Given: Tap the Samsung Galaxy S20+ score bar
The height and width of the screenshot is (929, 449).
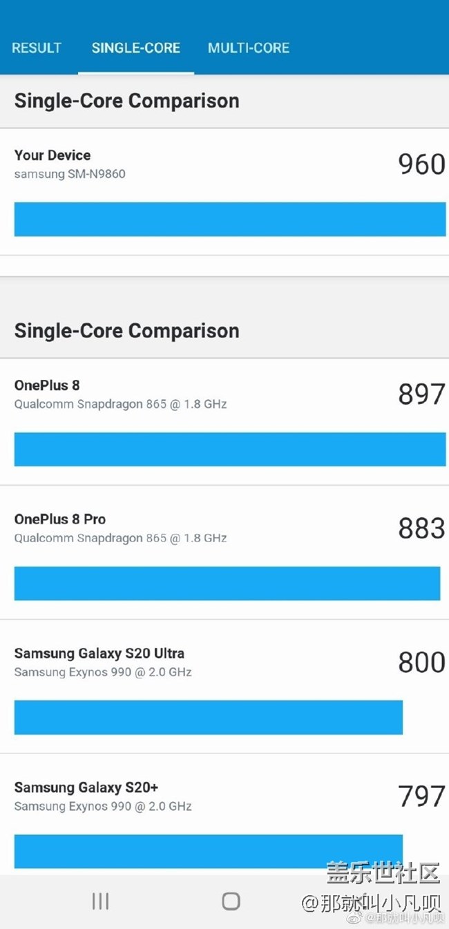Looking at the screenshot, I should tap(209, 851).
